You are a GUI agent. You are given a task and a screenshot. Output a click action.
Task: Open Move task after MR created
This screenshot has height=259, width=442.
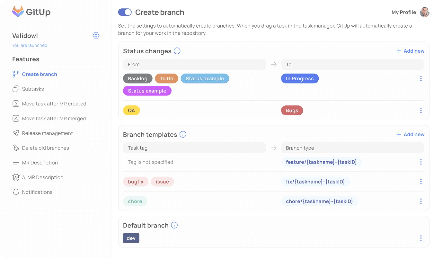coord(16,103)
